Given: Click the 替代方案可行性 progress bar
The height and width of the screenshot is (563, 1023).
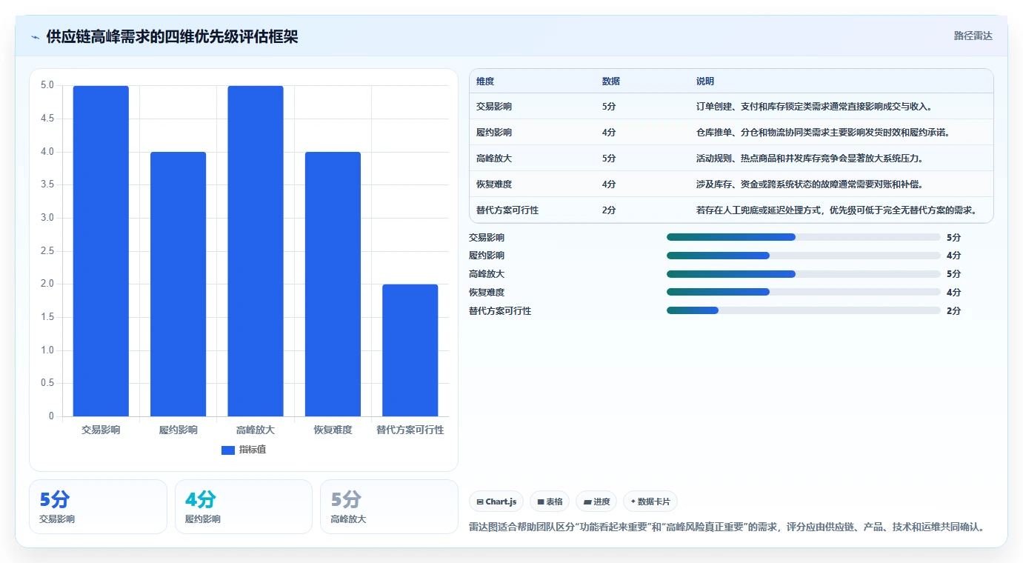Looking at the screenshot, I should pos(804,310).
